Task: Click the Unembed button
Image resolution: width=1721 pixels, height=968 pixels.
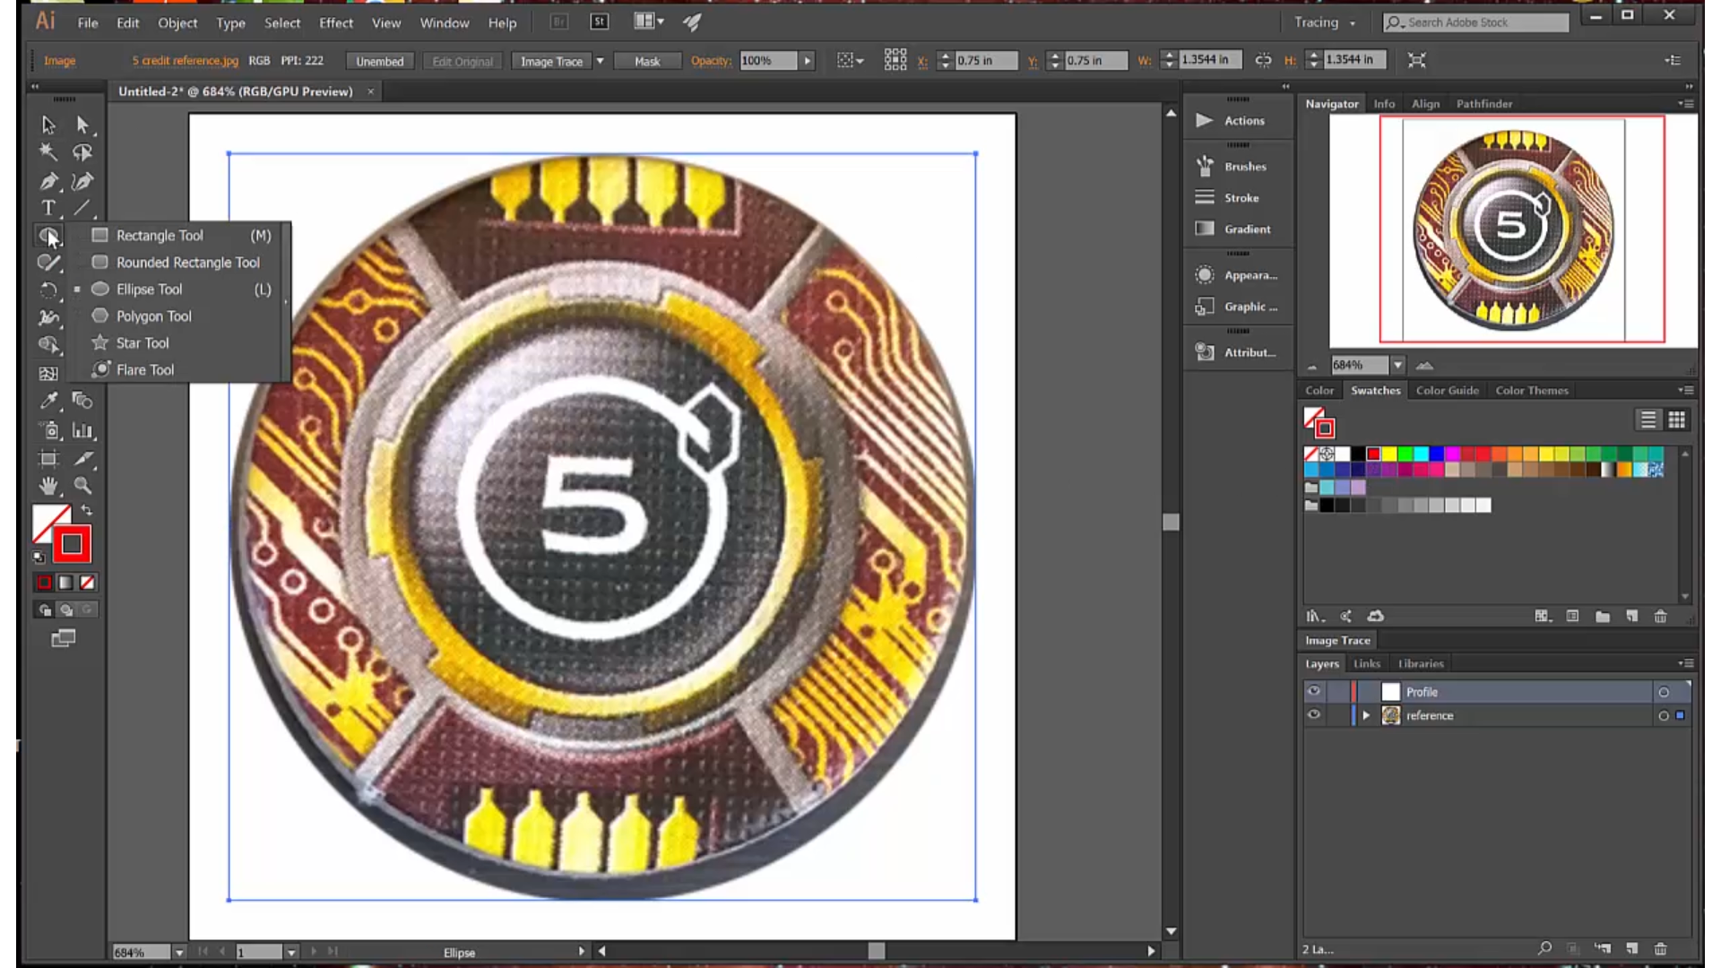Action: 379,60
